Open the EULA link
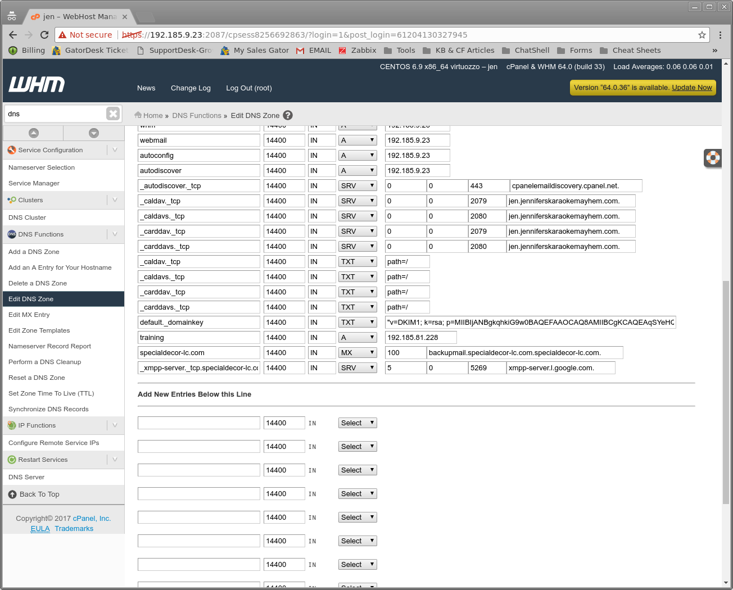Viewport: 733px width, 590px height. pos(40,529)
